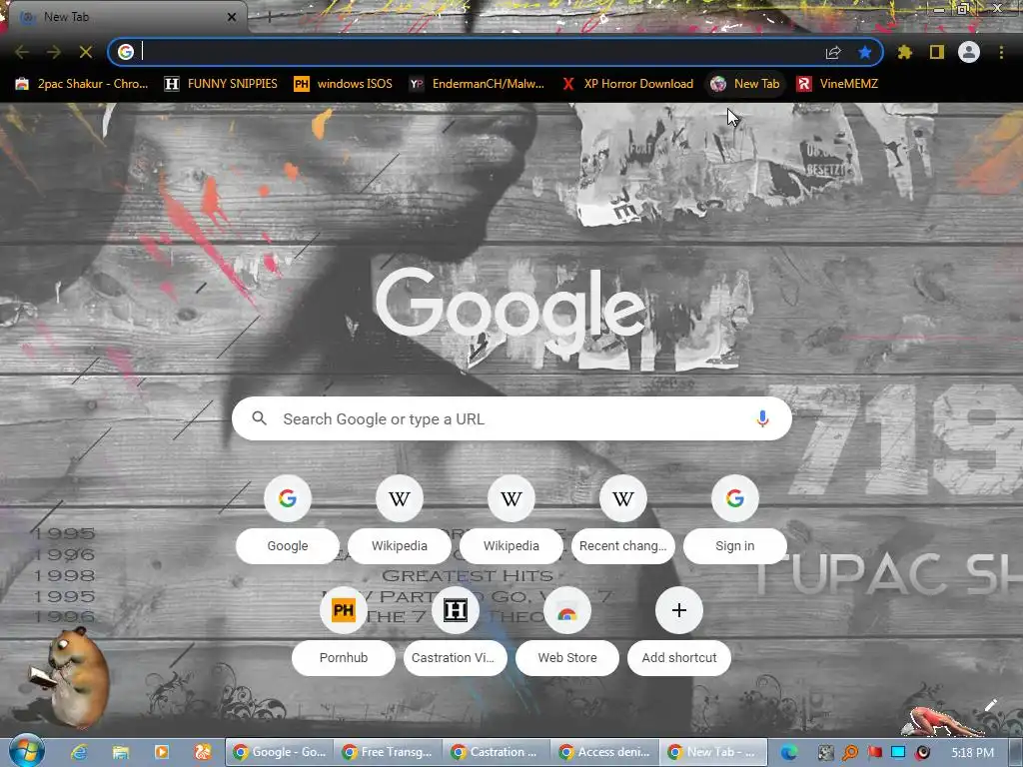The height and width of the screenshot is (767, 1023).
Task: Start voice search with microphone icon
Action: (762, 418)
